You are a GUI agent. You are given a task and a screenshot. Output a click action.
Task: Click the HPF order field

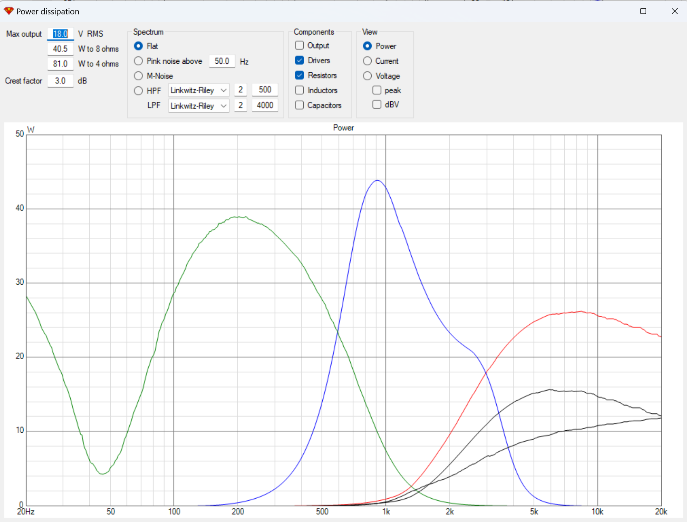(240, 90)
